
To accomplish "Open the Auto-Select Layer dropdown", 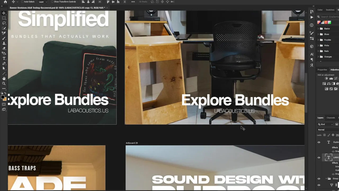I will pyautogui.click(x=43, y=2).
